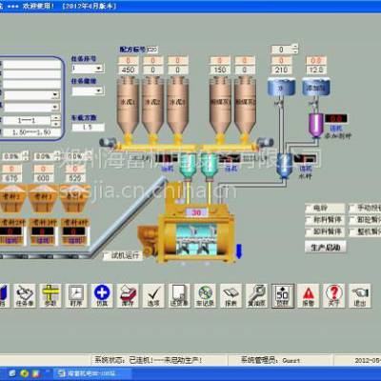Click the yellow 参数 parameters icon
This screenshot has width=381, height=381.
click(x=50, y=295)
